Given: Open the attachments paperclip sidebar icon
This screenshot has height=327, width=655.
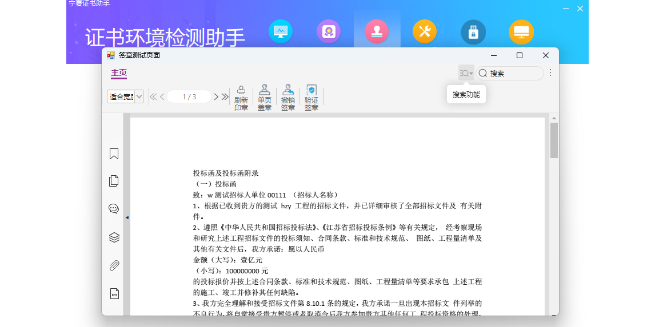Looking at the screenshot, I should [x=114, y=265].
